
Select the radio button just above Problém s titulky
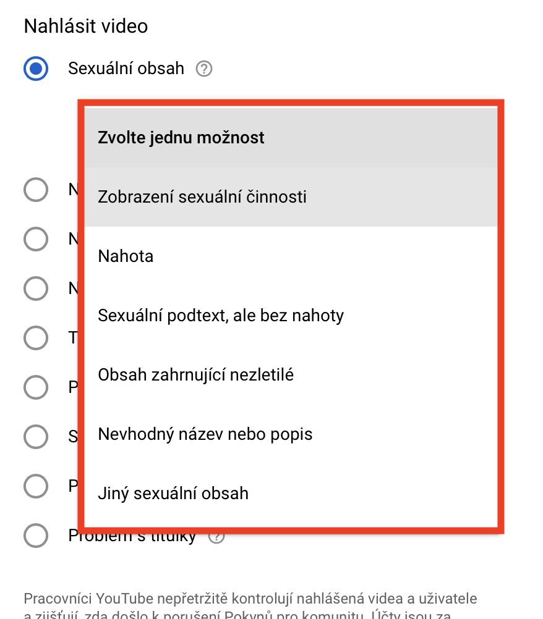tap(36, 486)
